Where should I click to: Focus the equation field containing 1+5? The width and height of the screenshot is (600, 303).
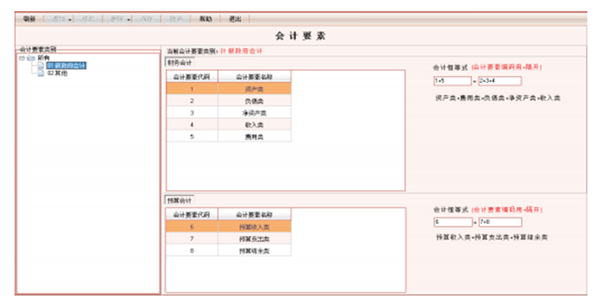click(x=452, y=81)
